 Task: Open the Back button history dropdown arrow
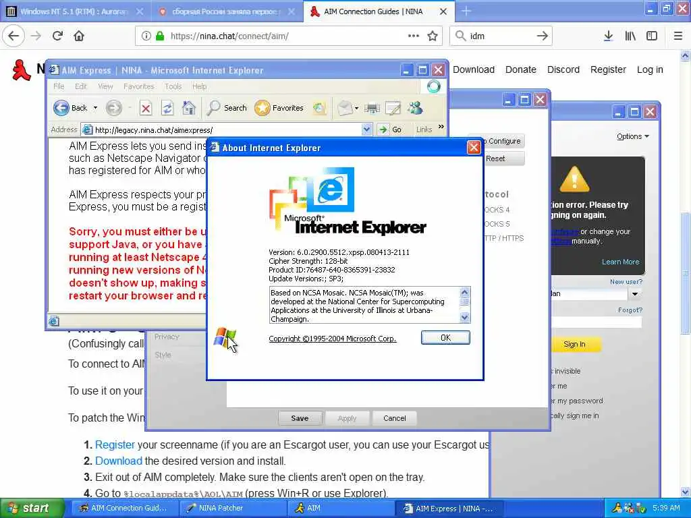point(95,108)
